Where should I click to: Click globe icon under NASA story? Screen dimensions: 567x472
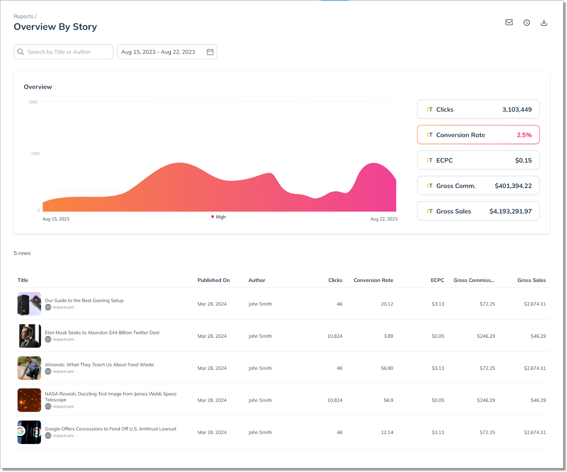click(x=48, y=406)
